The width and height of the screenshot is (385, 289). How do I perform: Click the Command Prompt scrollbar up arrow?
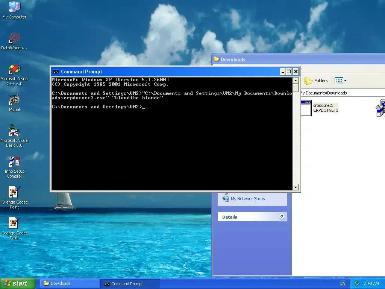tap(296, 81)
